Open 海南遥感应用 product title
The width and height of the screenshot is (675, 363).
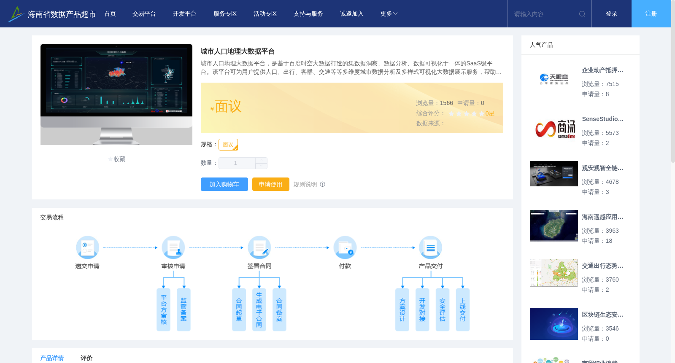coord(602,217)
